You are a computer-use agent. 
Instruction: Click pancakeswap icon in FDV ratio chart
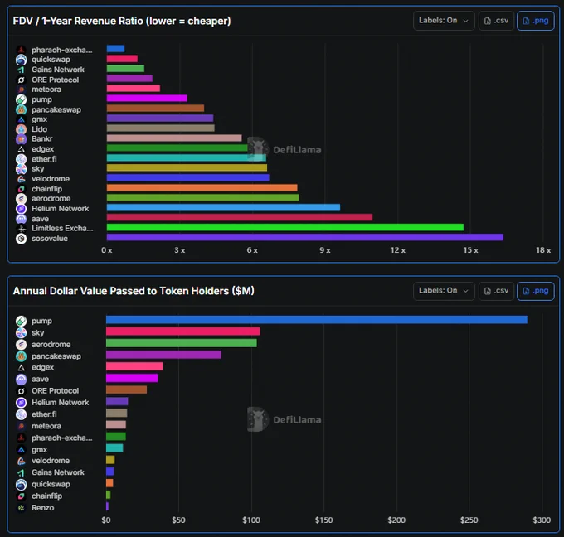[22, 109]
